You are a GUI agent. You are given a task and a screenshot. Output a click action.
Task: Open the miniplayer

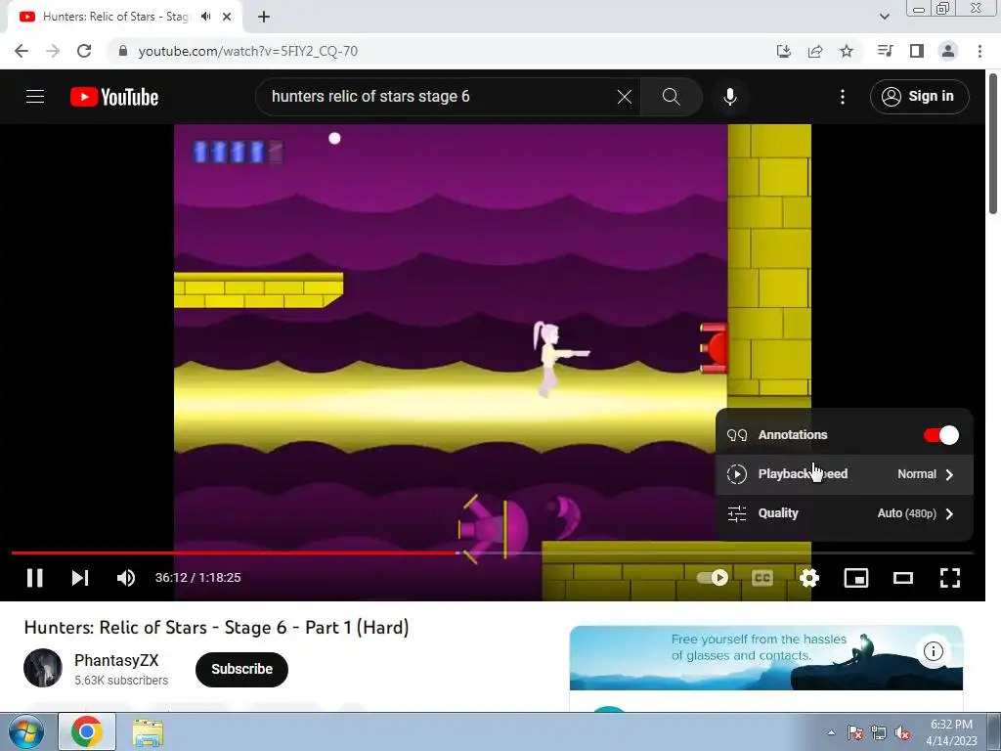click(x=855, y=577)
